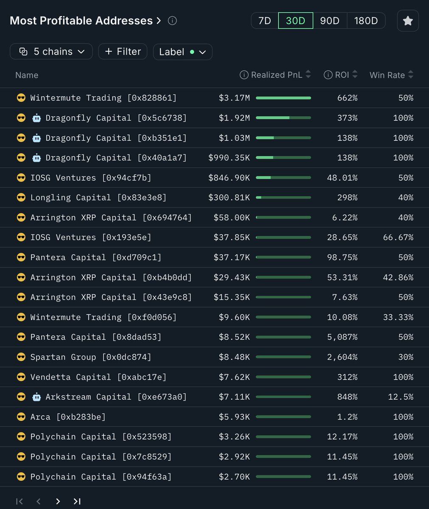
Task: Open the 5 chains dropdown
Action: tap(51, 51)
